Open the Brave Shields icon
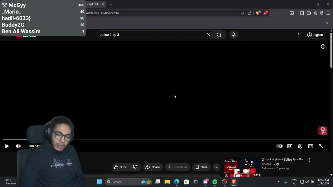 (258, 13)
